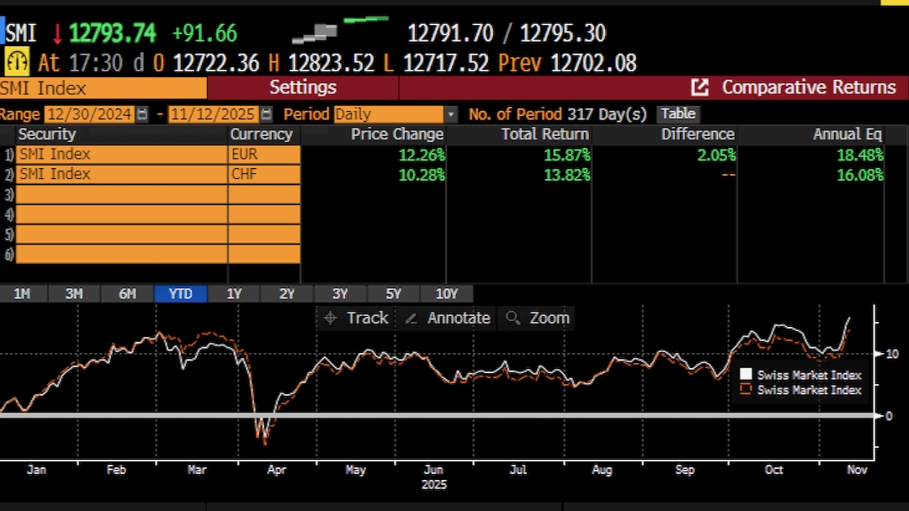Click the pop-out icon beside Comparative Returns
This screenshot has height=511, width=909.
coord(699,87)
